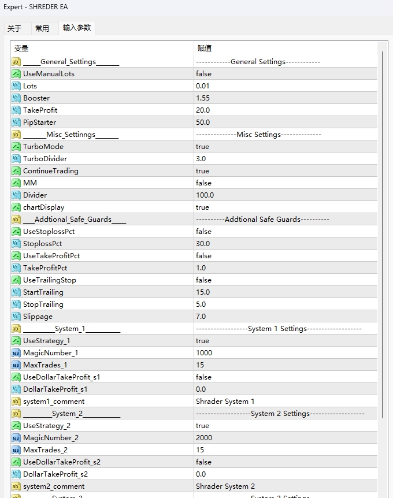Click the icon next to TurboMode
The height and width of the screenshot is (498, 393).
[x=16, y=147]
